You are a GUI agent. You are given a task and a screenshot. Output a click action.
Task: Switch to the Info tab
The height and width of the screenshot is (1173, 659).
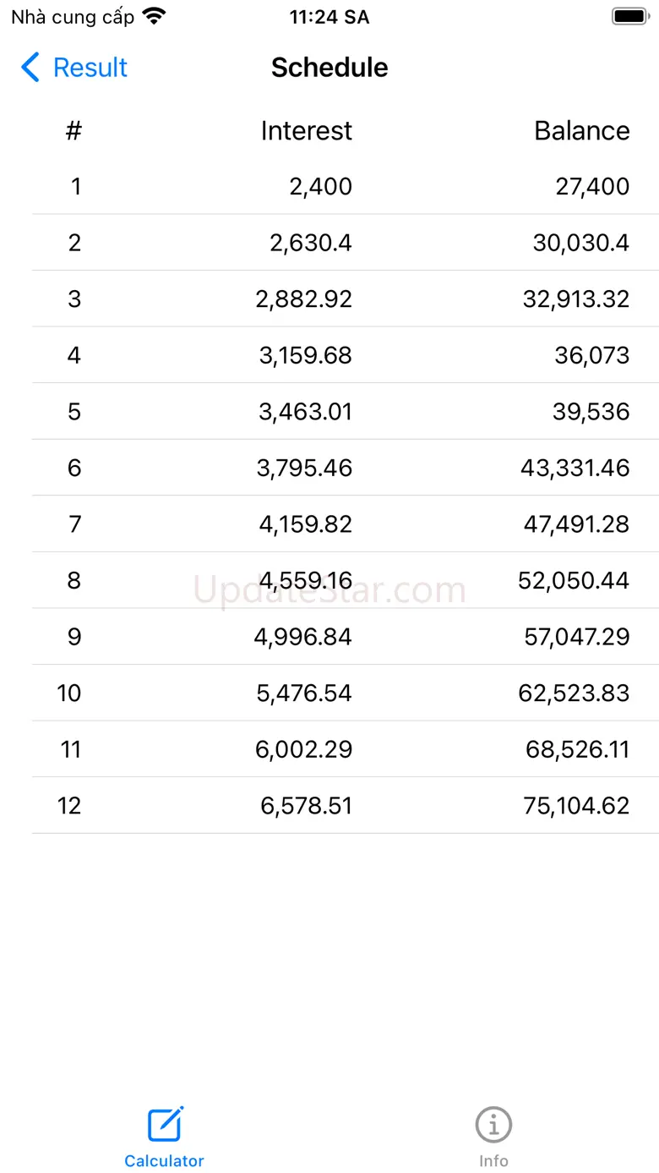[493, 1137]
